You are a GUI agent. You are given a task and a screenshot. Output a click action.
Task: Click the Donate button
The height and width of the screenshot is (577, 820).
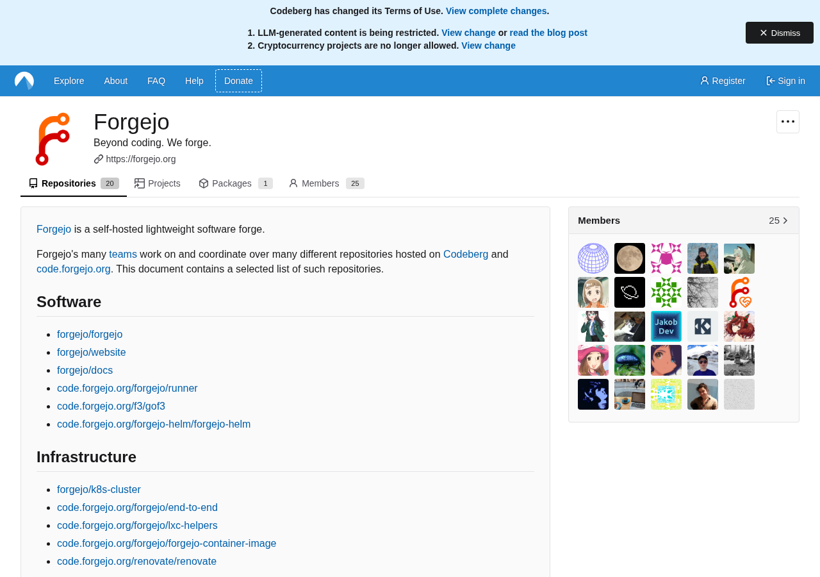238,81
